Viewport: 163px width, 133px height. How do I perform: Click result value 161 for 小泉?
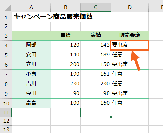[x=96, y=74]
